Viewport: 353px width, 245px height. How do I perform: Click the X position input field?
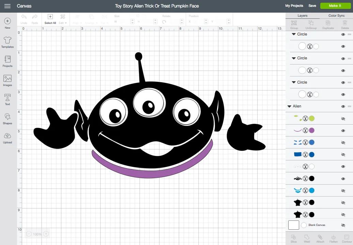point(198,21)
